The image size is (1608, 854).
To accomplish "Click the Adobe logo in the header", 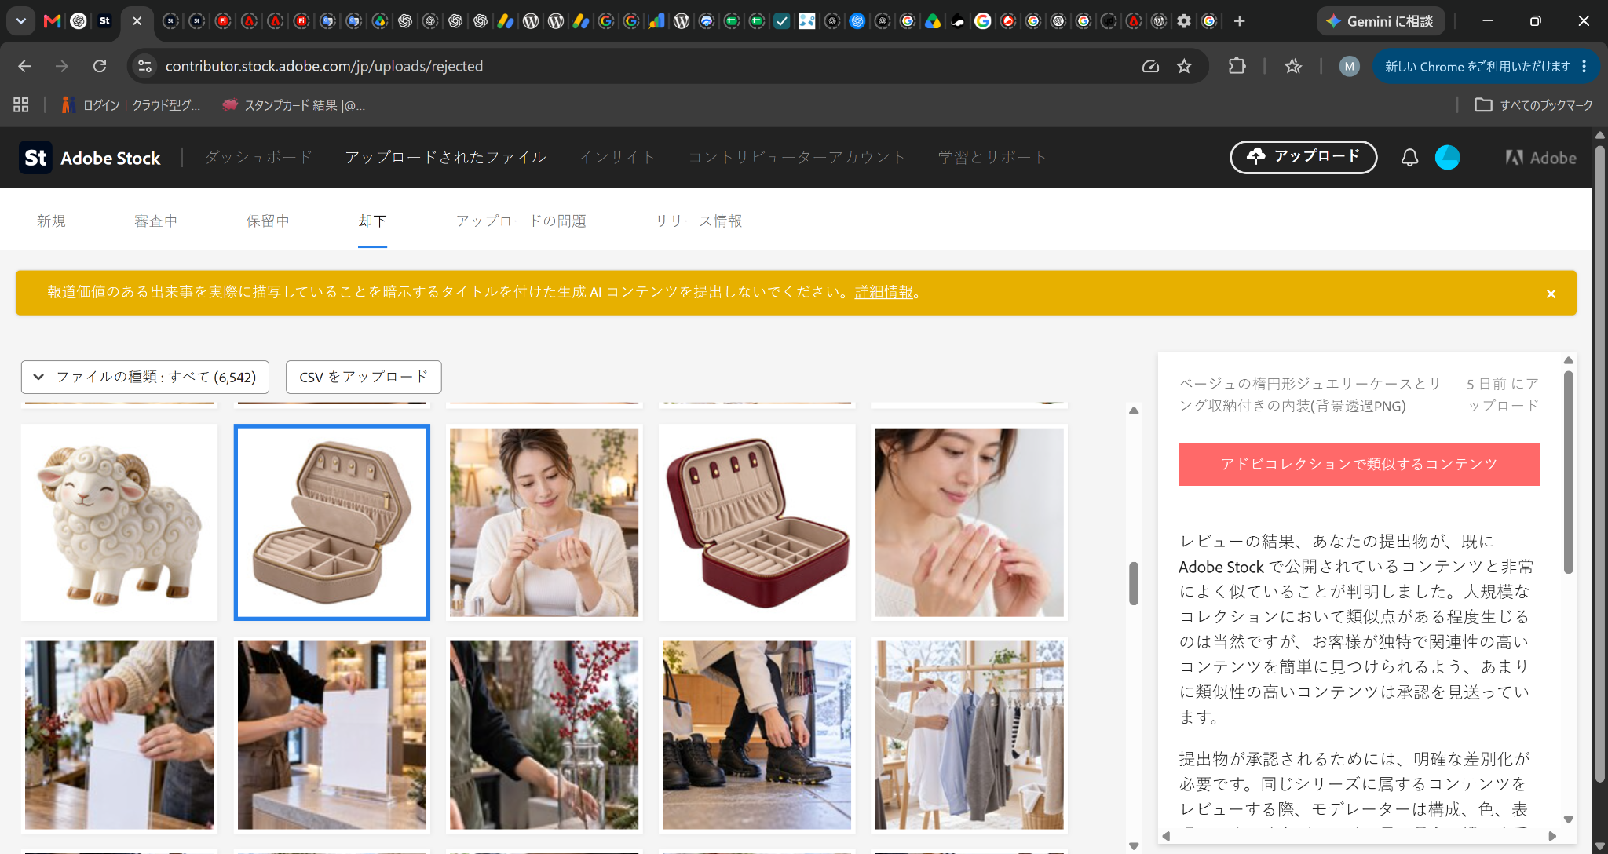I will (x=1540, y=158).
